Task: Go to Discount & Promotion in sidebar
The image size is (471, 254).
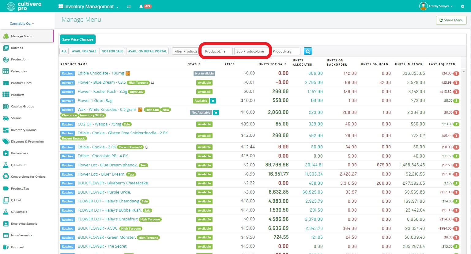Action: tap(27, 142)
